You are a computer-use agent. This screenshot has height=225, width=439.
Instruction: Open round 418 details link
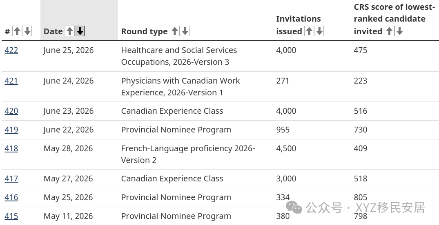11,148
